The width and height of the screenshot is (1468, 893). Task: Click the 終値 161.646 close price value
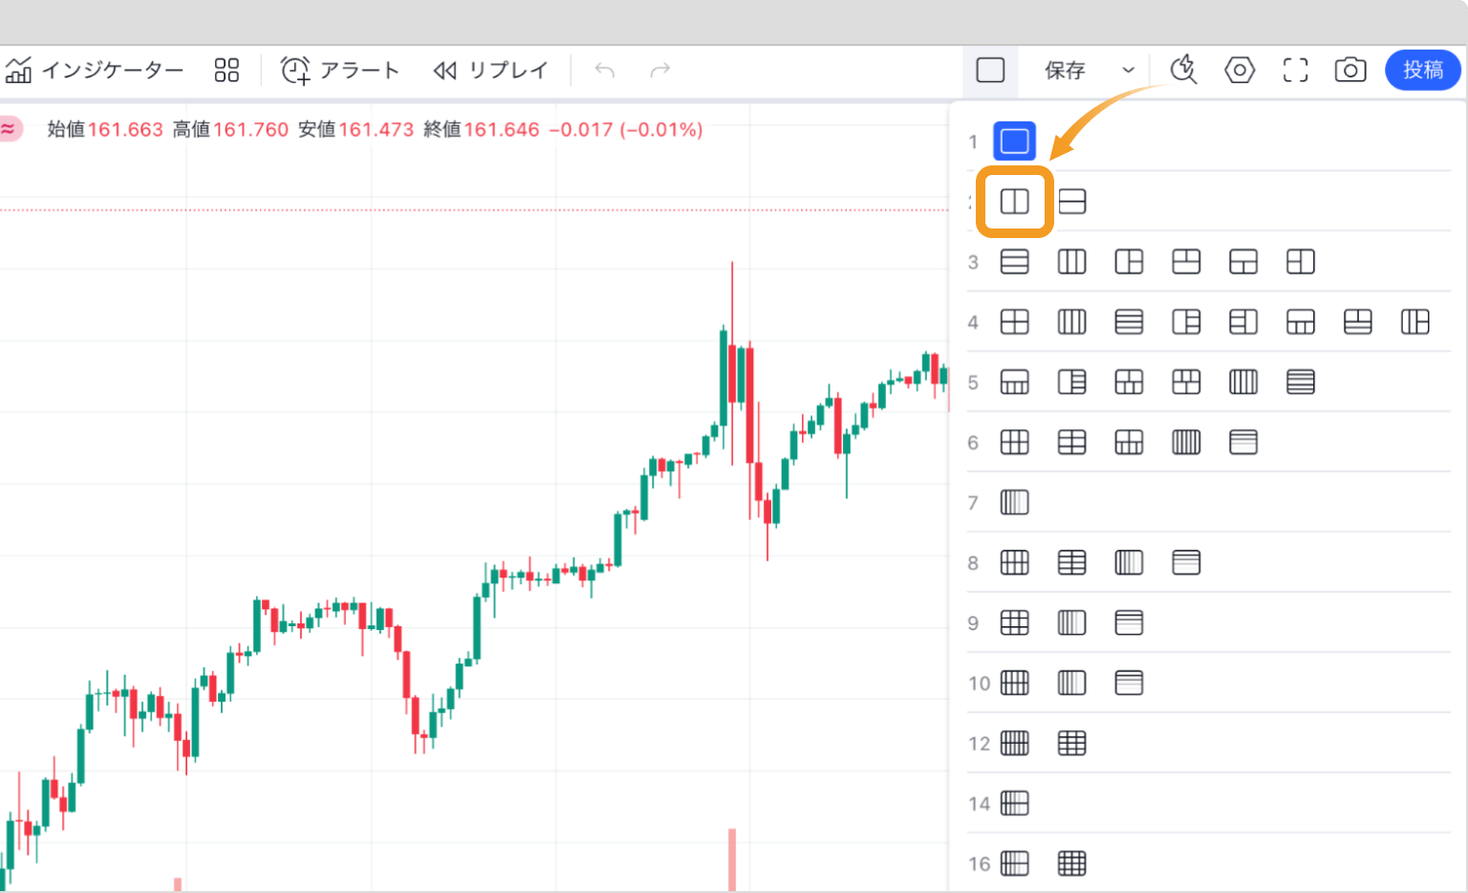tap(481, 129)
